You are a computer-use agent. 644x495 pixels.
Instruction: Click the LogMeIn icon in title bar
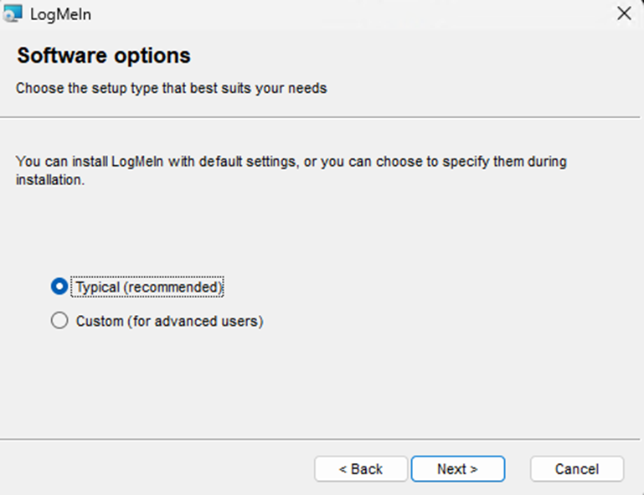(13, 13)
